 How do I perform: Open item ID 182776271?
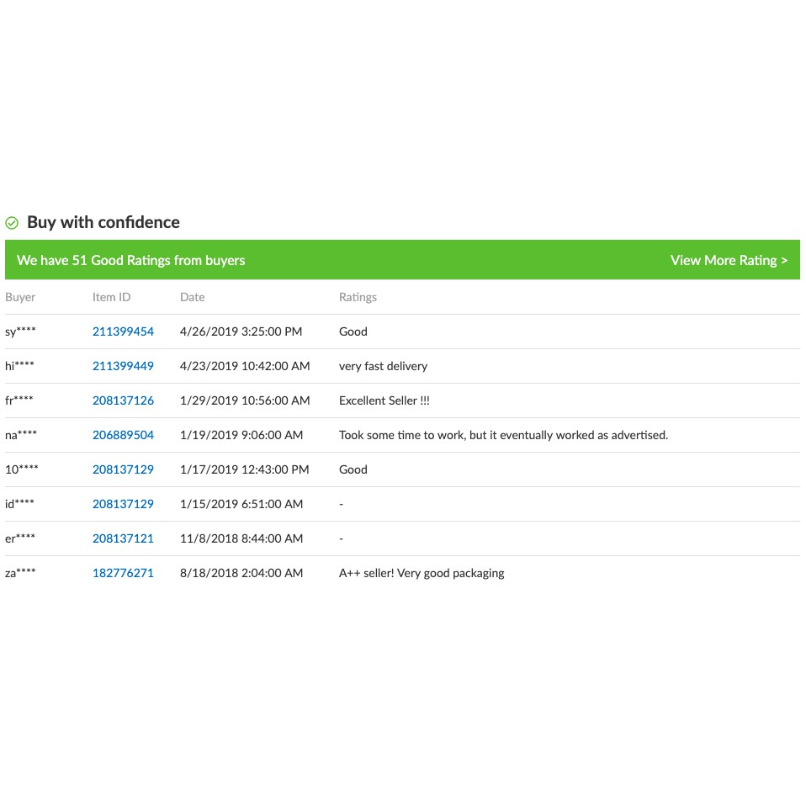123,573
